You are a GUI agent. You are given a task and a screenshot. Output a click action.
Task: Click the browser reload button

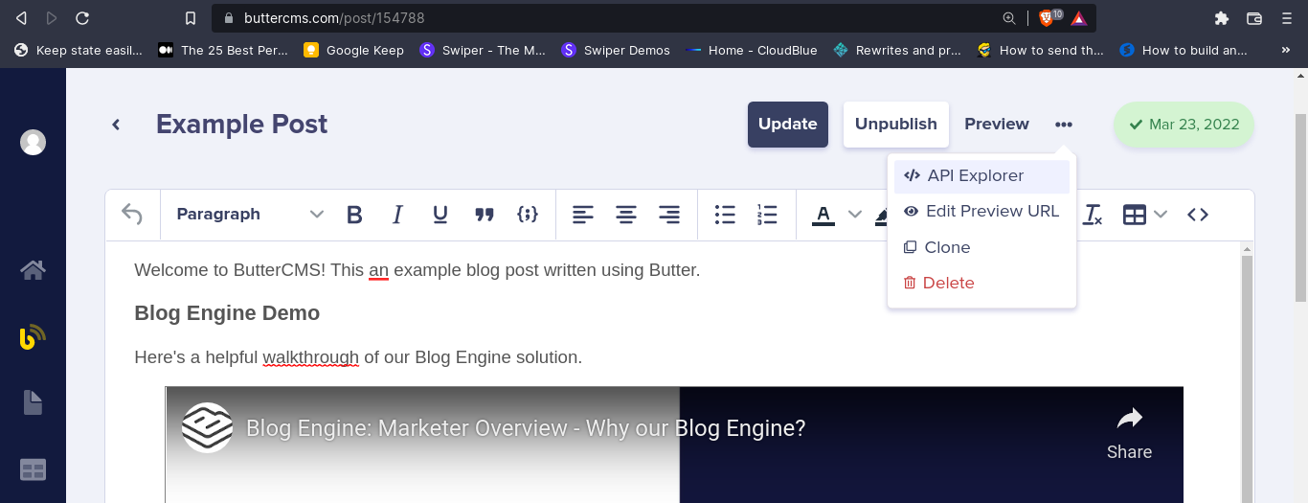tap(82, 17)
